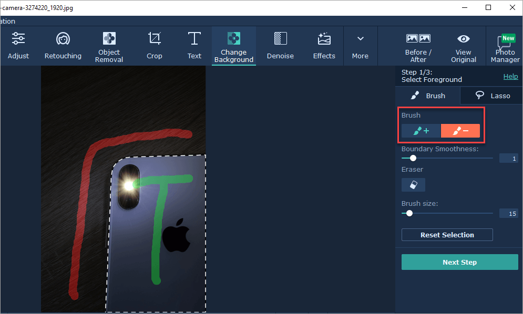Select the Crop tool
Viewport: 523px width, 314px height.
coord(155,46)
